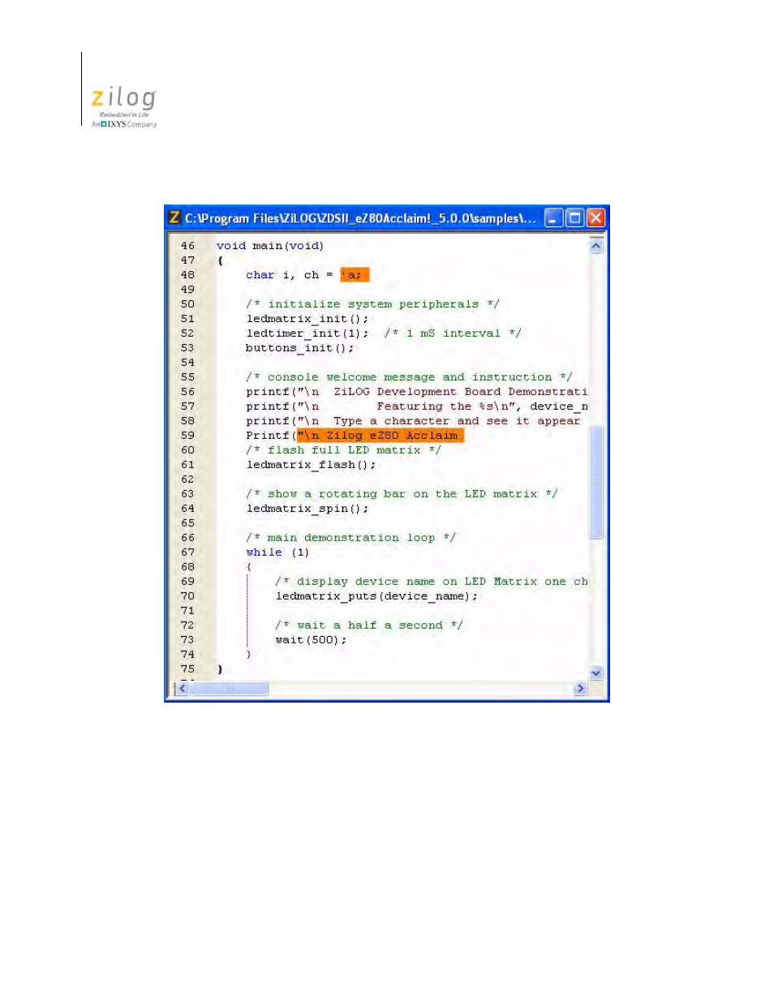Click line number 75 in the gutter
This screenshot has height=1002, width=774.
pyautogui.click(x=187, y=669)
